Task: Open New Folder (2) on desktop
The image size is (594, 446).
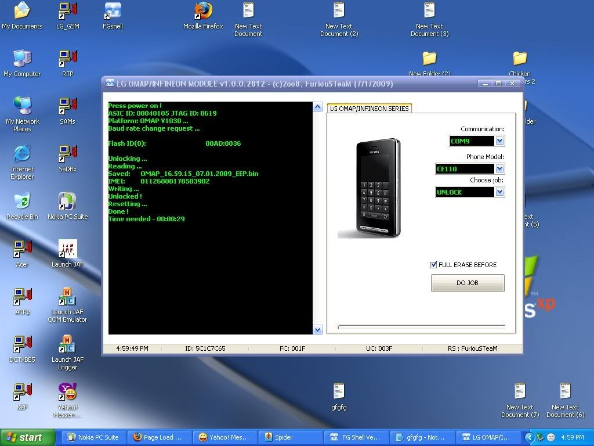Action: coord(430,63)
